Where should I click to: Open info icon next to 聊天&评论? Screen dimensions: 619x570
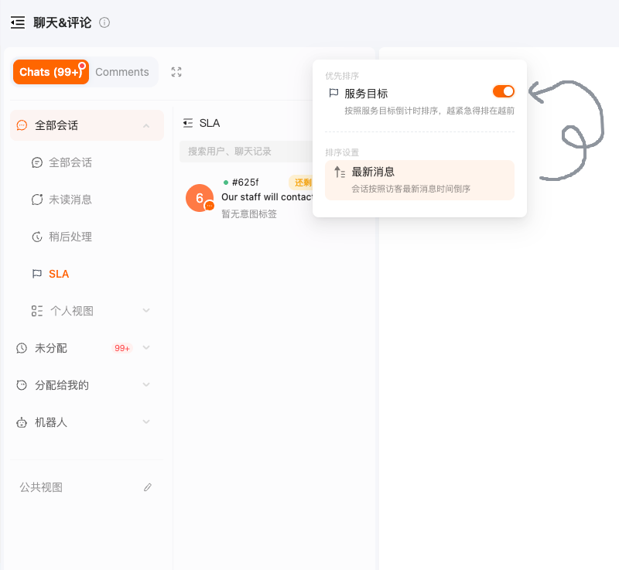(104, 22)
